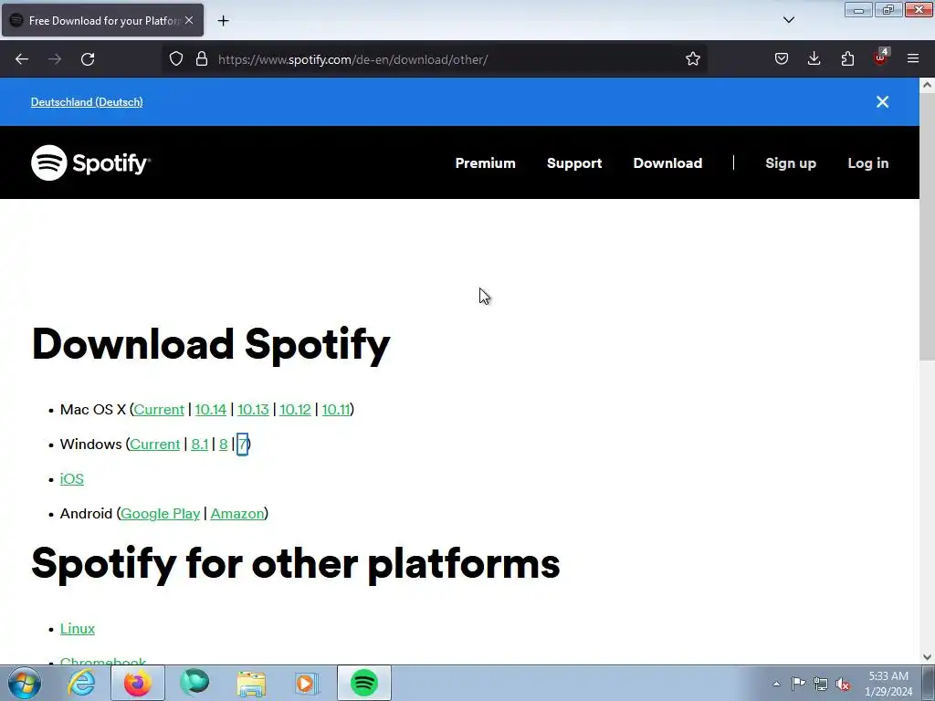Close the Free Download tab

pyautogui.click(x=189, y=20)
